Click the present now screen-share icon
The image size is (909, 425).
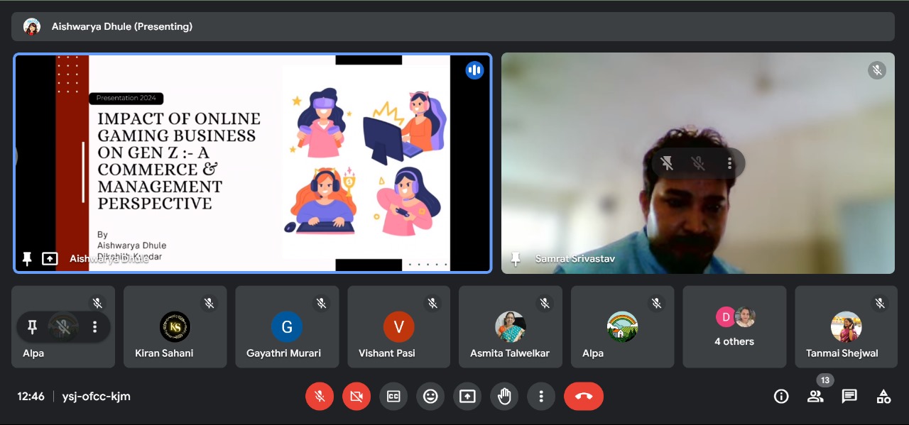click(467, 397)
